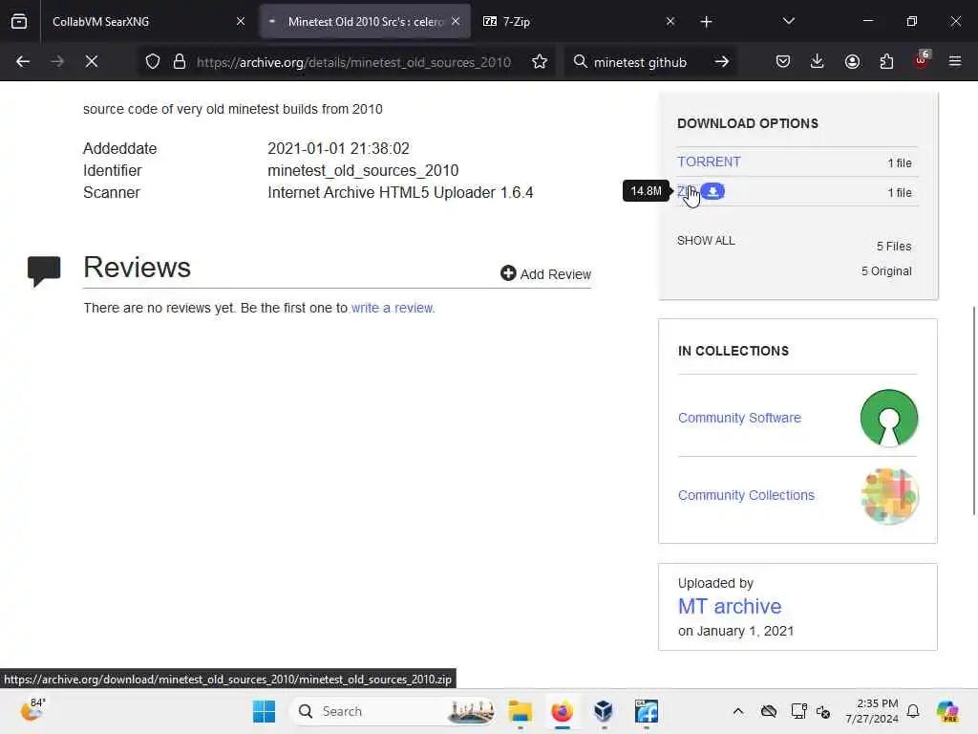Focus the archive.org URL address field

click(x=353, y=62)
